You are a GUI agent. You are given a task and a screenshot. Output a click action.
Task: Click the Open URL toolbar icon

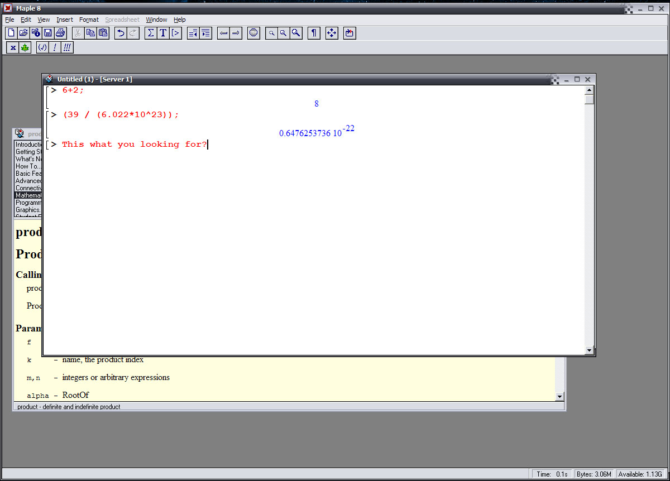coord(36,33)
